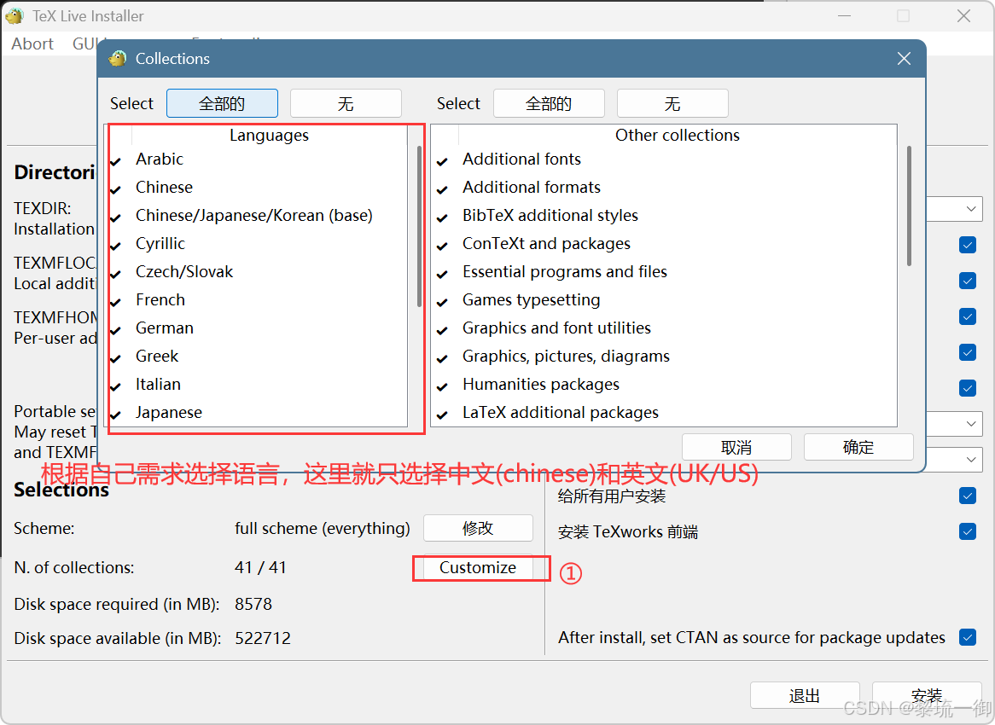The height and width of the screenshot is (725, 995).
Task: Click the Languages column header
Action: [269, 135]
